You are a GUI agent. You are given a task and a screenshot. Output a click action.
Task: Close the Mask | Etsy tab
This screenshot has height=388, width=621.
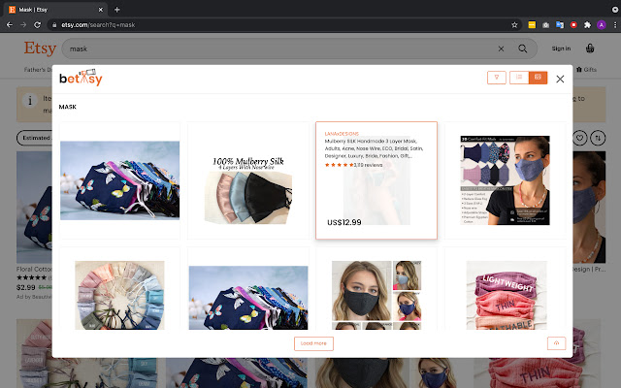click(x=101, y=10)
